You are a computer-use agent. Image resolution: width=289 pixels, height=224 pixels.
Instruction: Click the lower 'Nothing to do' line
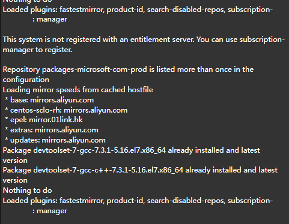(x=28, y=190)
